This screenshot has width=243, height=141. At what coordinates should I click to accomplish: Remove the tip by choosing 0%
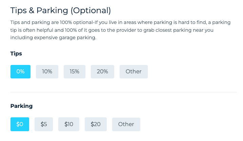20,72
